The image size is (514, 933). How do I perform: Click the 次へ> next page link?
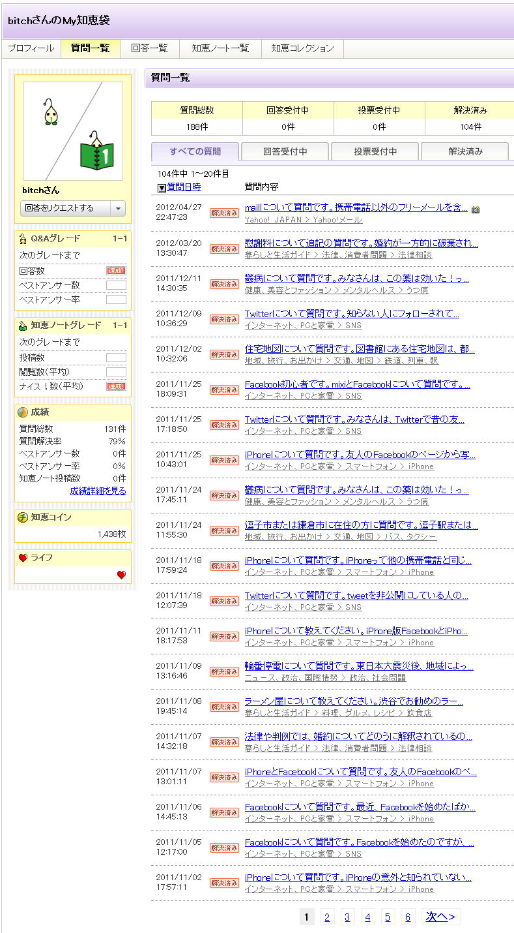point(441,917)
